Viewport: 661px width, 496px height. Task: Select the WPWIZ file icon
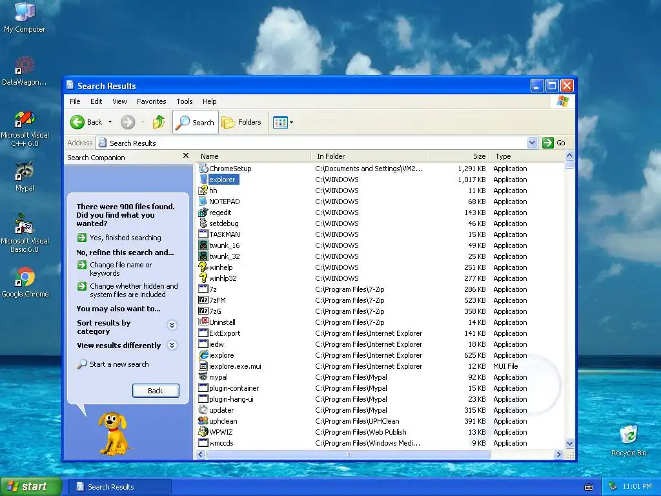click(x=203, y=431)
